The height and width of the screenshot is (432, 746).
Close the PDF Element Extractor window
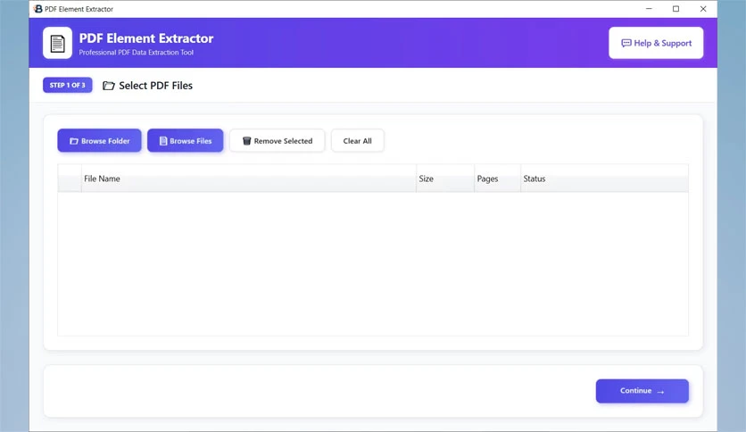(x=703, y=9)
